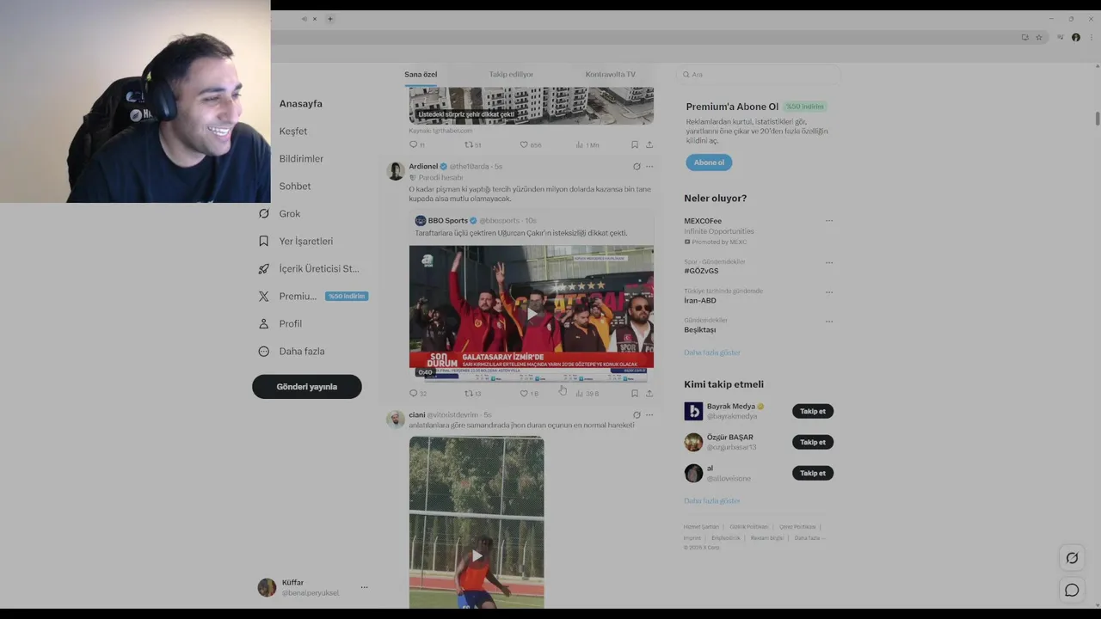Viewport: 1101px width, 619px height.
Task: Open a new browser tab
Action: coord(329,19)
